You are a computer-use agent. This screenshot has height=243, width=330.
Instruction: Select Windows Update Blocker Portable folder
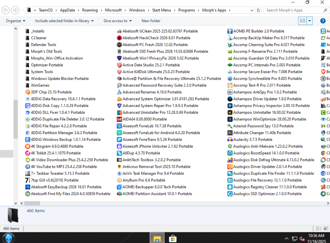[57, 79]
